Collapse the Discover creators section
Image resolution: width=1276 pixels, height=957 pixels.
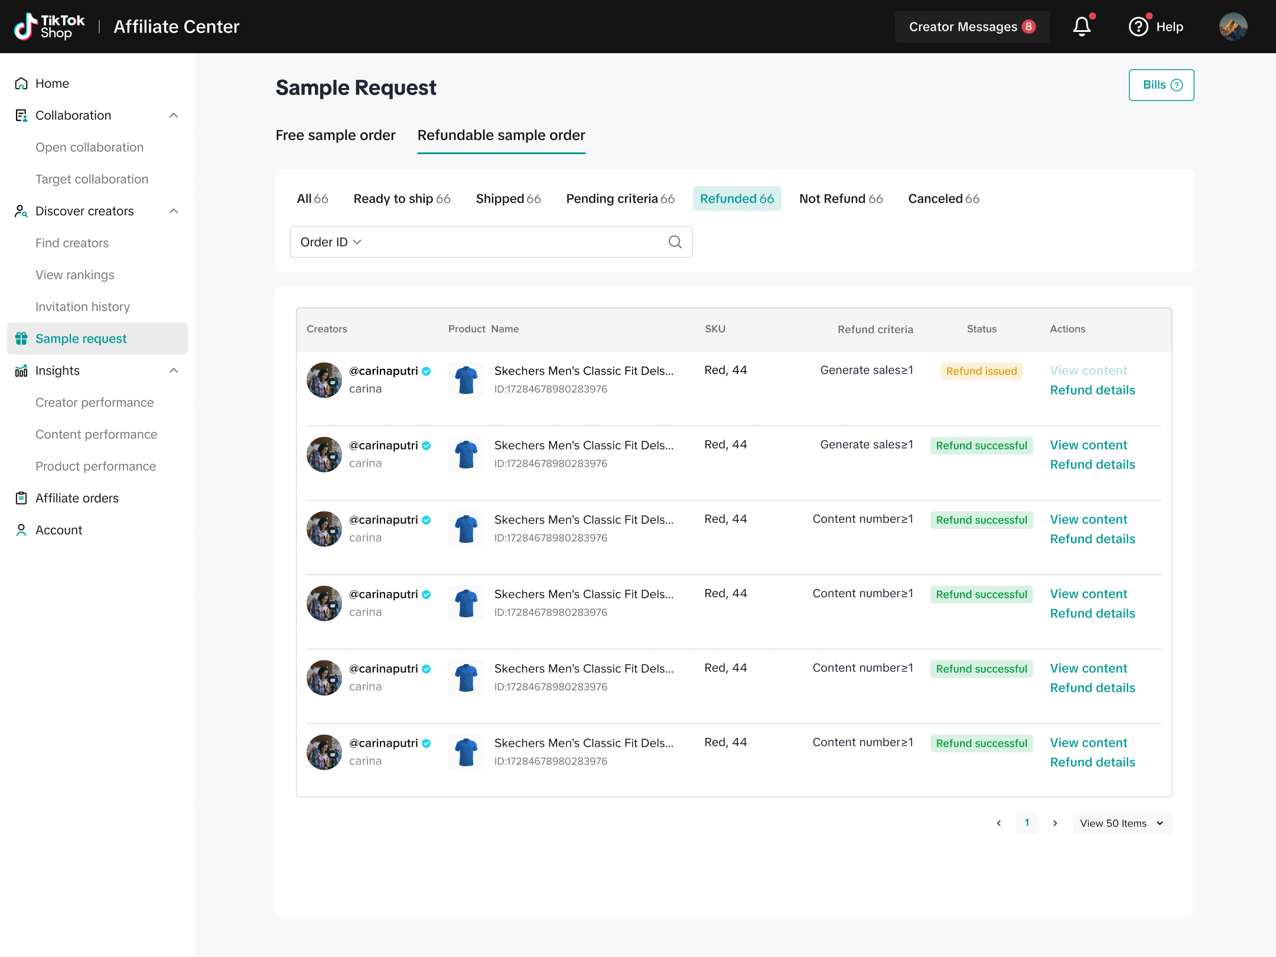coord(174,211)
